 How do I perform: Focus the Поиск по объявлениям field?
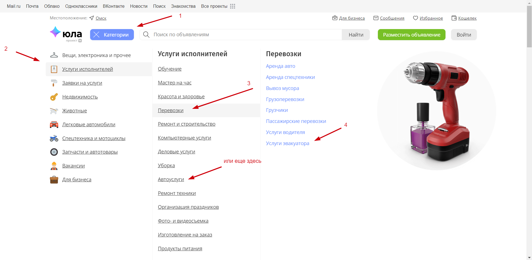click(x=241, y=35)
